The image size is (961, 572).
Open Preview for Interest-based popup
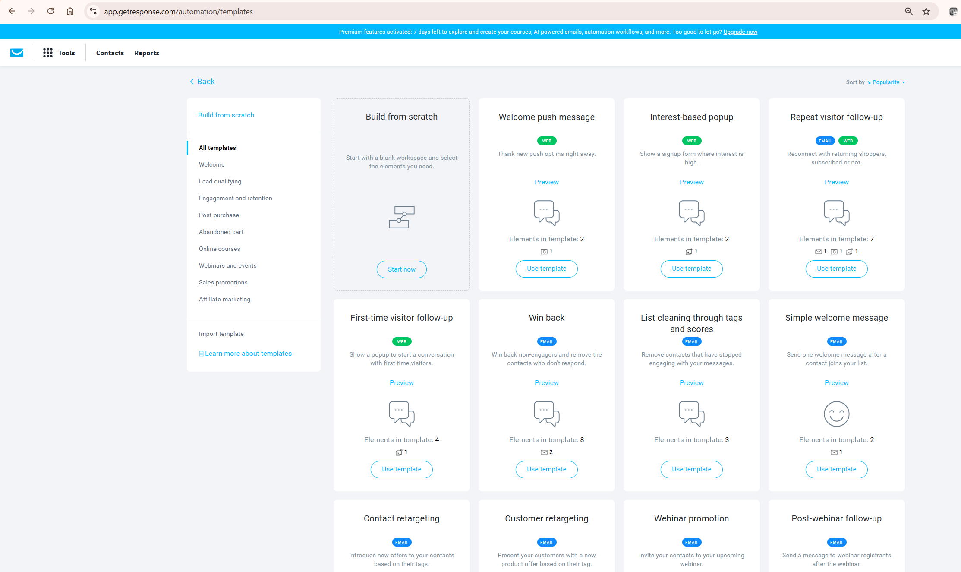pos(691,182)
